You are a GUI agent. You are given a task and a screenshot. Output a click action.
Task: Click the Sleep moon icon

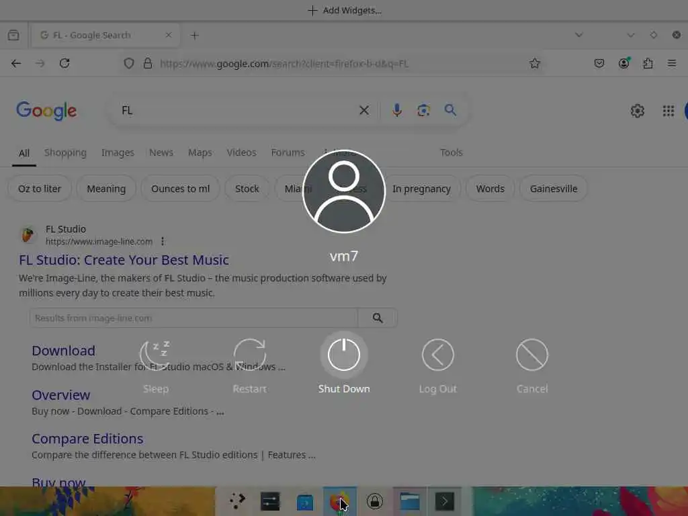point(155,355)
